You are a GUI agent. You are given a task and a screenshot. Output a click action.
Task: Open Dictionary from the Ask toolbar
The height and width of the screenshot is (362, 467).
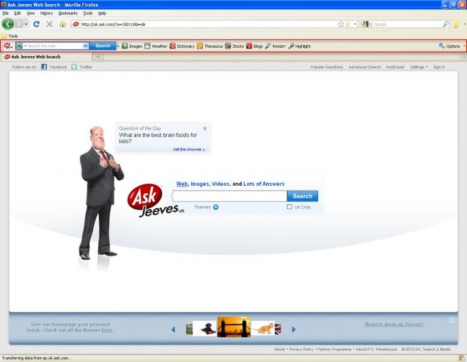(x=182, y=46)
